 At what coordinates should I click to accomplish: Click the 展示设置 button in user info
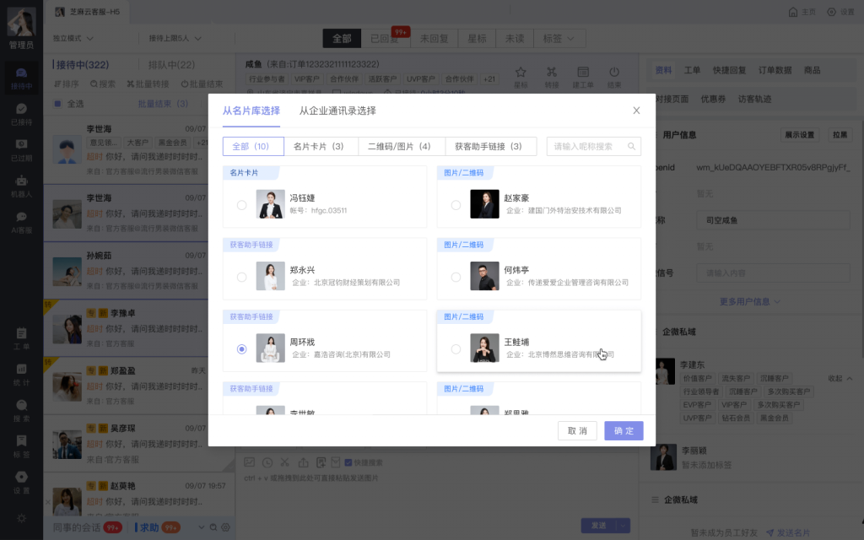800,135
